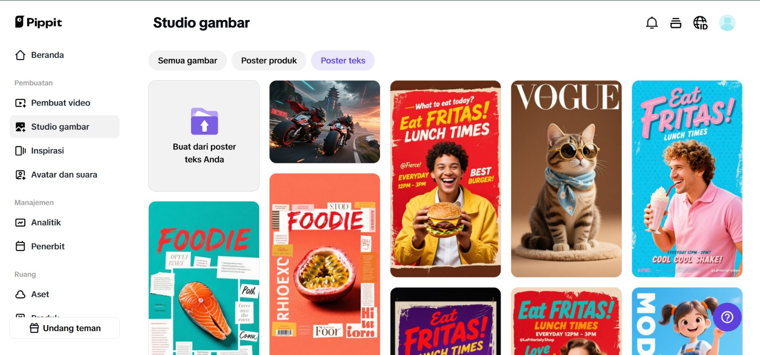Switch to the Poster produk tab

click(x=269, y=60)
